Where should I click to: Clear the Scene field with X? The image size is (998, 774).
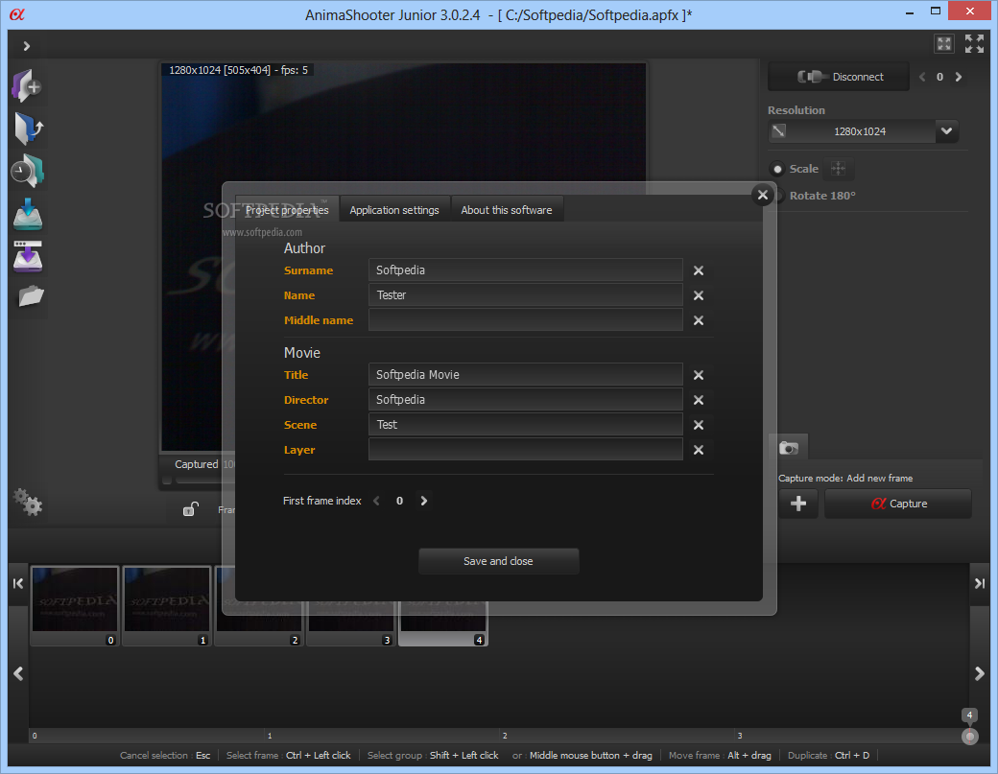point(699,424)
